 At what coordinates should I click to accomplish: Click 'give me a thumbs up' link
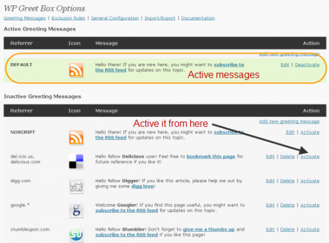pos(209,229)
